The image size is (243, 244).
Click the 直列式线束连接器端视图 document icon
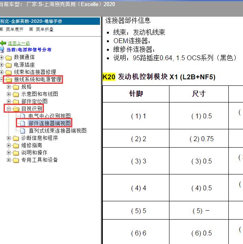tap(23, 131)
